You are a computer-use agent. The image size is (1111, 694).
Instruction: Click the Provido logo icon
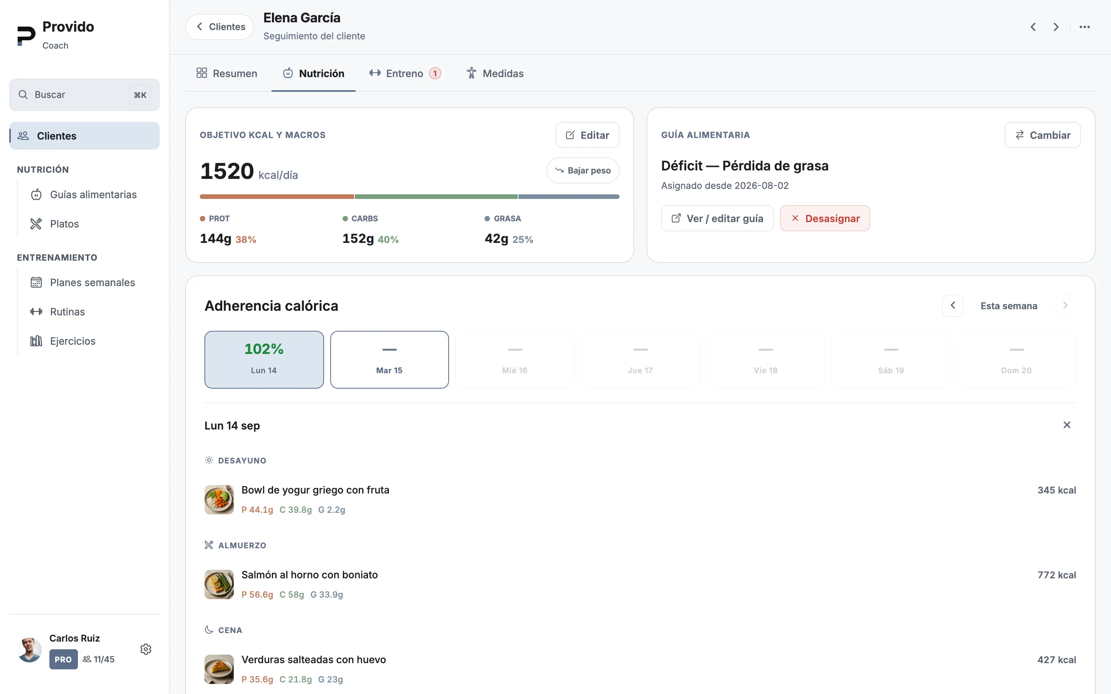(26, 36)
